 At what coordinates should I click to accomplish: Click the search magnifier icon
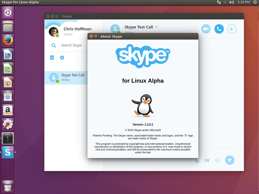click(x=54, y=45)
